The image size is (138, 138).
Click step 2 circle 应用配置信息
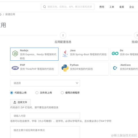click(x=63, y=35)
